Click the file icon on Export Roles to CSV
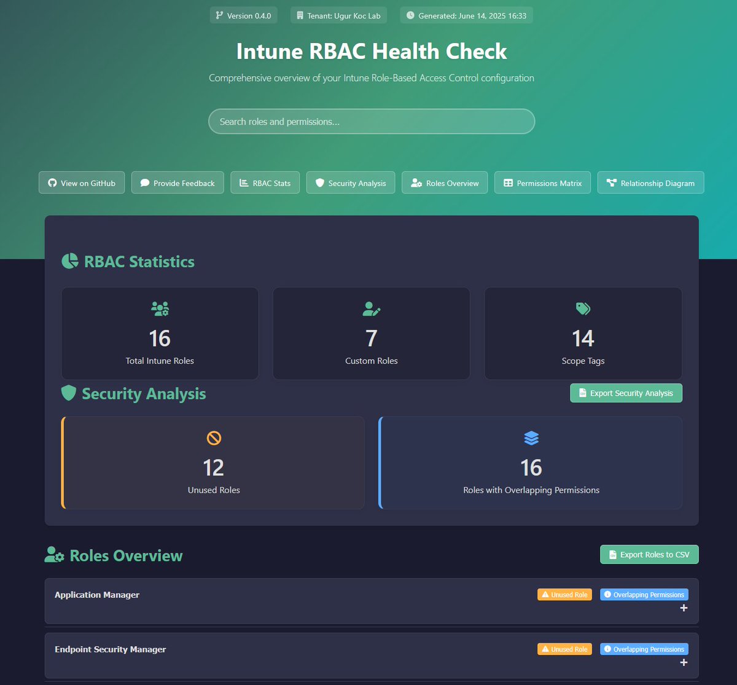The image size is (737, 685). (612, 555)
